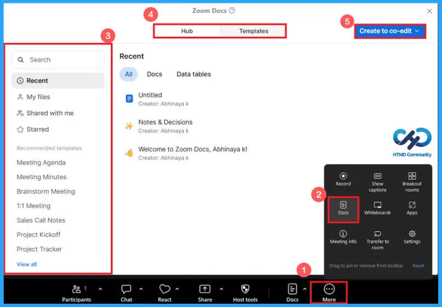Expand the Chat options chevron
This screenshot has width=442, height=307.
[x=141, y=289]
